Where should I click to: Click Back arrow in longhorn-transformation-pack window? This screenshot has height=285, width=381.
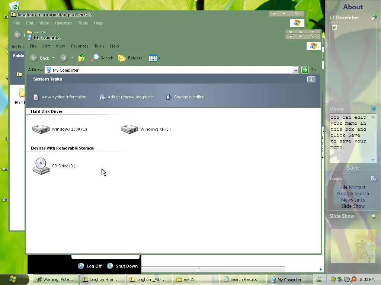[x=17, y=35]
